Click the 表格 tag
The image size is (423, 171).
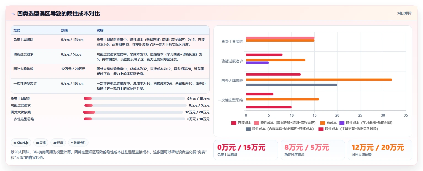point(41,143)
